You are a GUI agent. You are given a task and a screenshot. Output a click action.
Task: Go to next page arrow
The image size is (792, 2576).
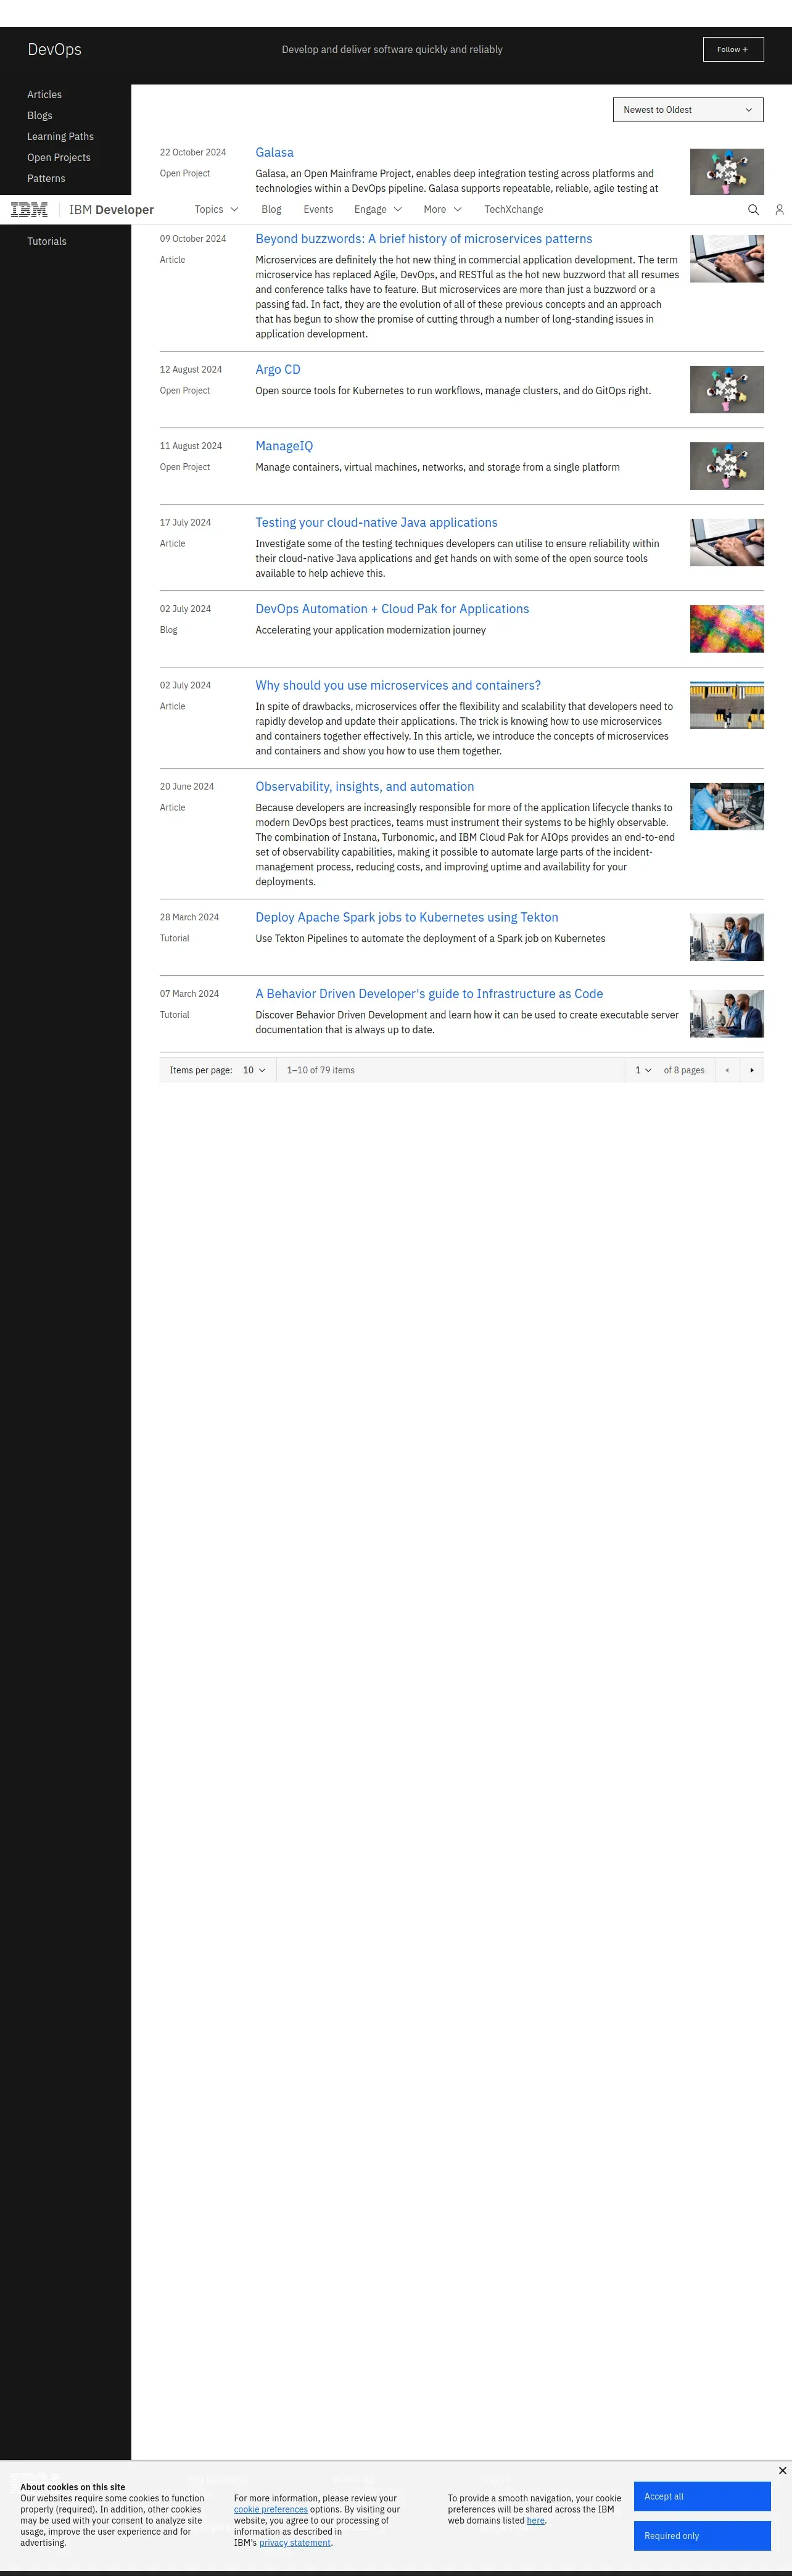[x=752, y=1070]
